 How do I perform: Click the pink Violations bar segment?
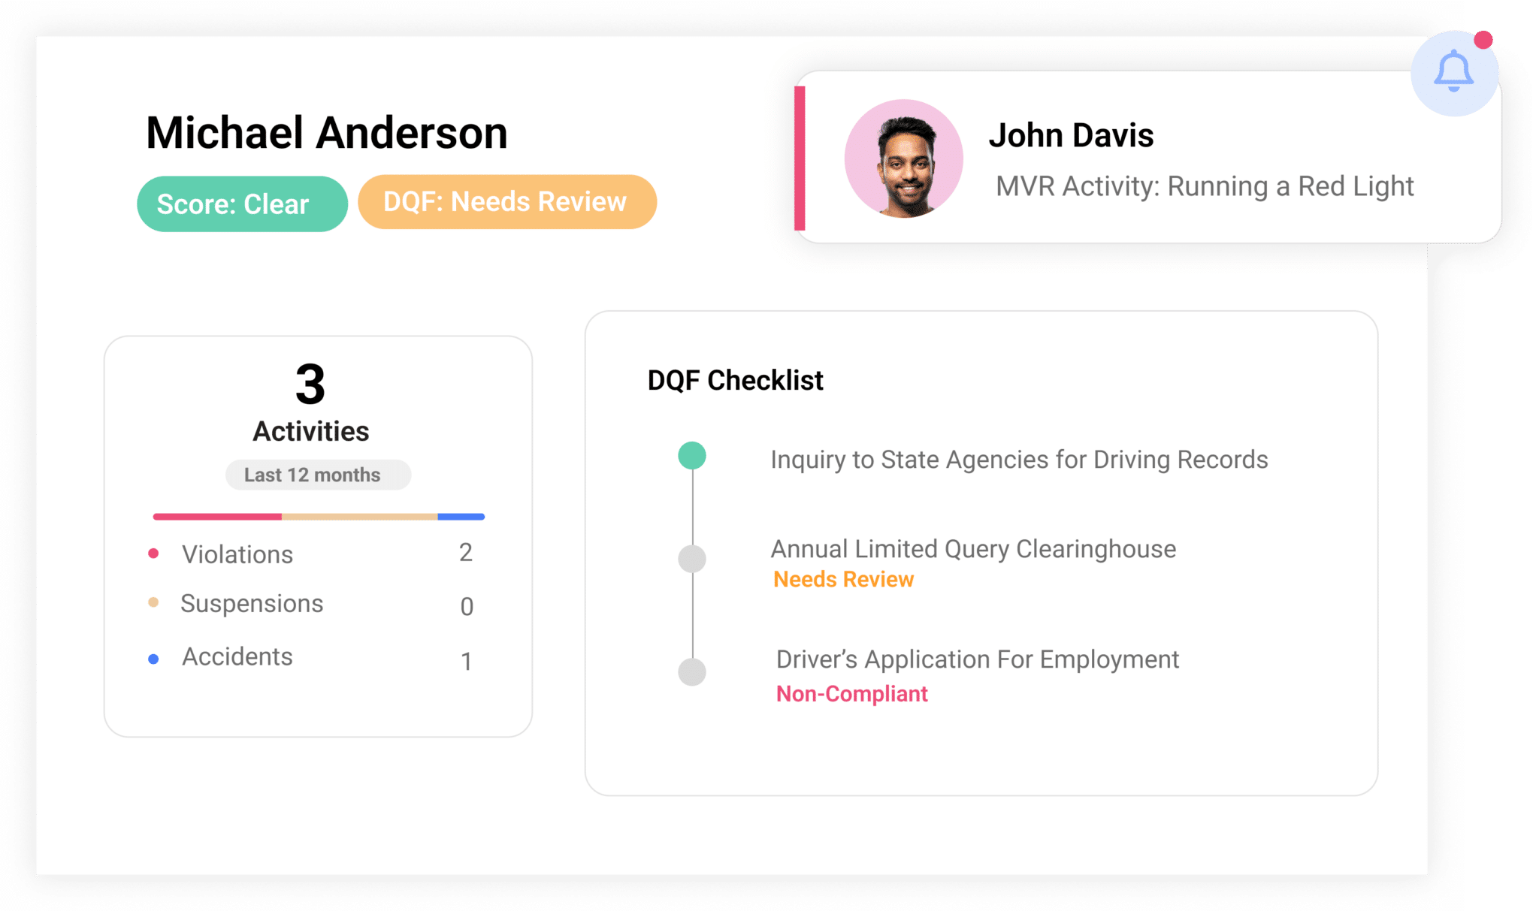217,517
